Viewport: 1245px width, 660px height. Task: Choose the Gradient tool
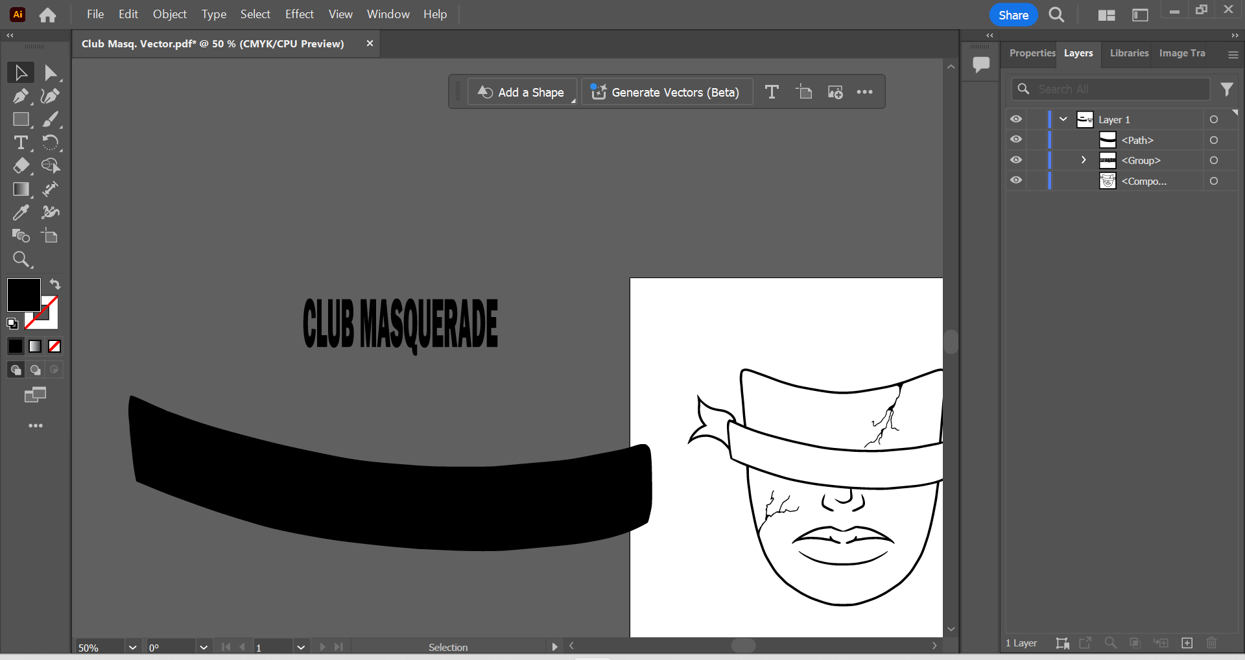[x=21, y=189]
